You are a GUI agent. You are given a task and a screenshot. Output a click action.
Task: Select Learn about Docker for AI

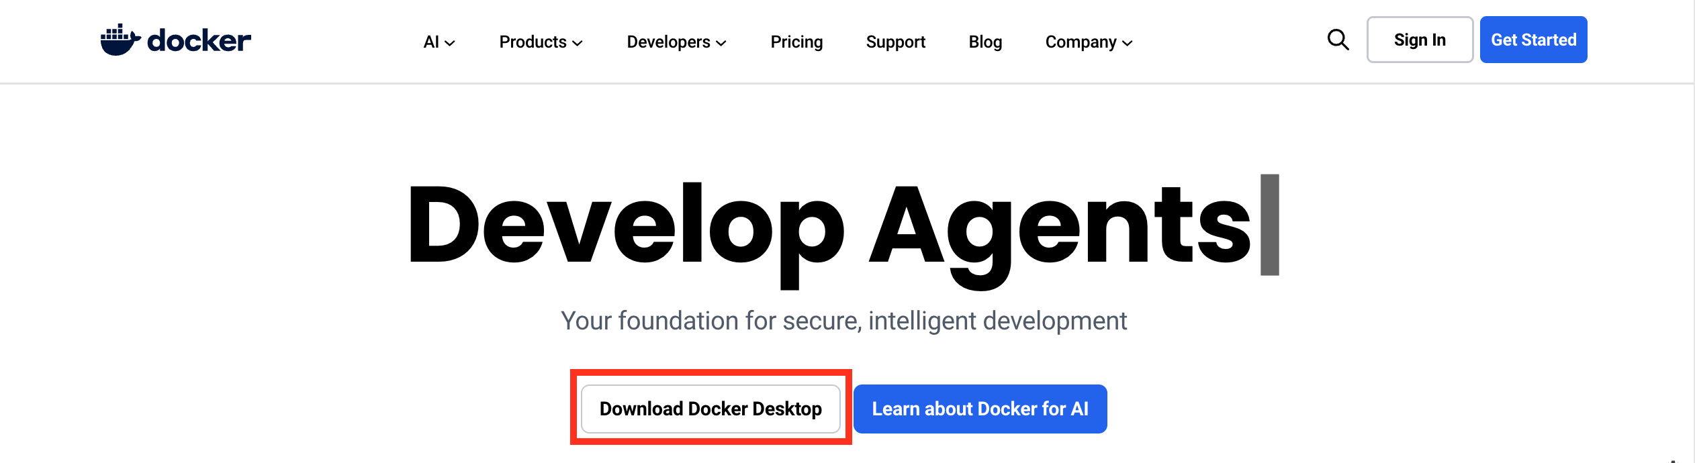click(980, 409)
